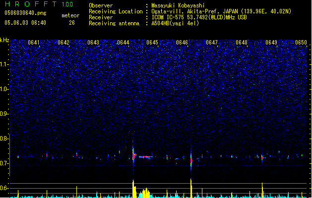The image size is (312, 198).
Task: Click the tall yellow power spike after 0646
Action: pos(191,188)
